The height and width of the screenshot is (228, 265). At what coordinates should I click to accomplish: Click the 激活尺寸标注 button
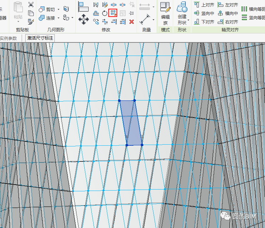coord(40,38)
